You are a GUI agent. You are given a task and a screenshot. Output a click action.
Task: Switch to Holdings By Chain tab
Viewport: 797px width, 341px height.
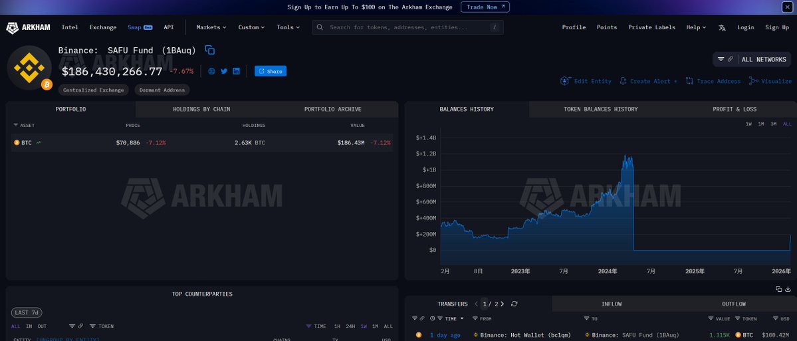click(x=201, y=109)
